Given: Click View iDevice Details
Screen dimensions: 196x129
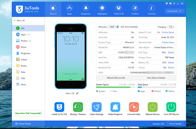Looking at the screenshot, I should coord(156,78).
